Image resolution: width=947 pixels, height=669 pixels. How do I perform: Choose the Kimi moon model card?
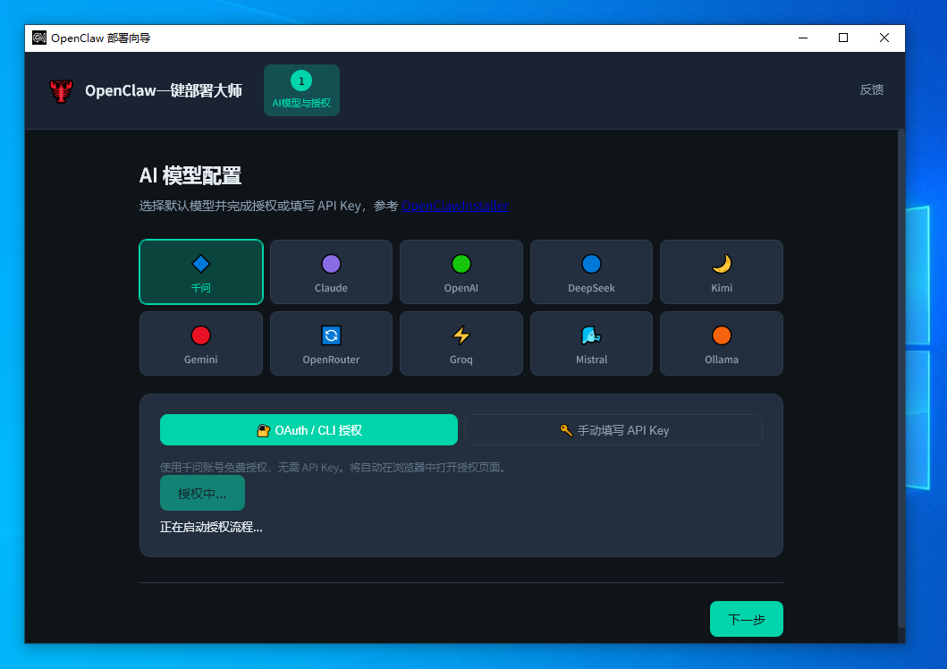(x=721, y=272)
